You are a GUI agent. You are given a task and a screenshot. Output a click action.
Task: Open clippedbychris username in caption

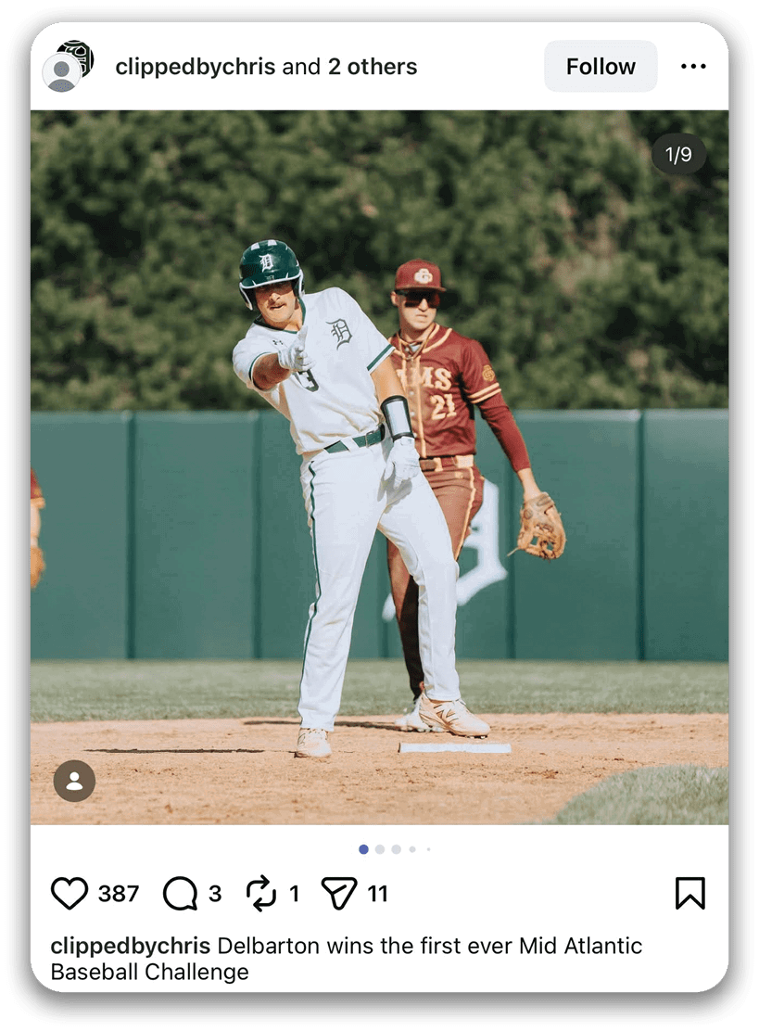[x=131, y=947]
